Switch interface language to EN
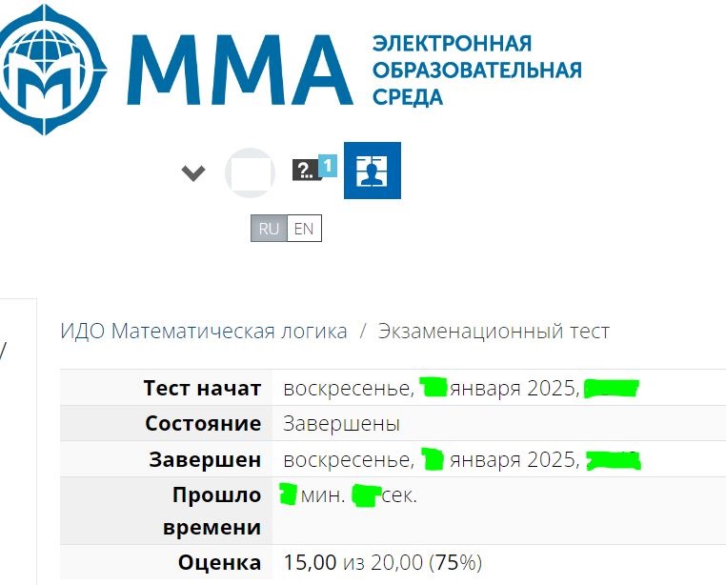726x585 pixels. pyautogui.click(x=304, y=229)
